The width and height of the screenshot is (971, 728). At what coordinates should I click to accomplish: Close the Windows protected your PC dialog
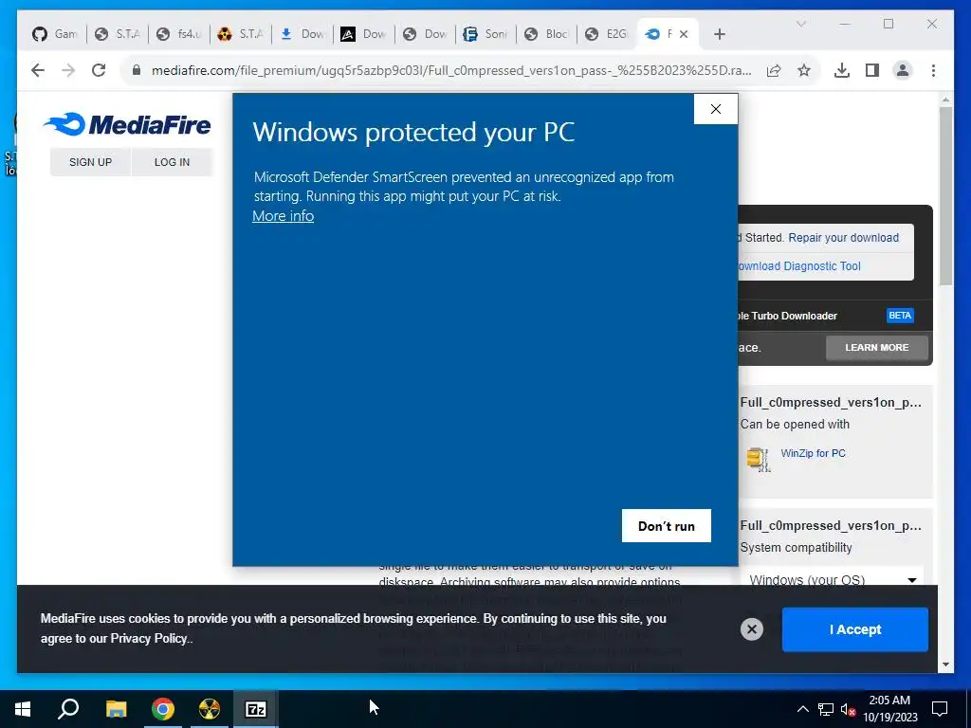(x=715, y=109)
